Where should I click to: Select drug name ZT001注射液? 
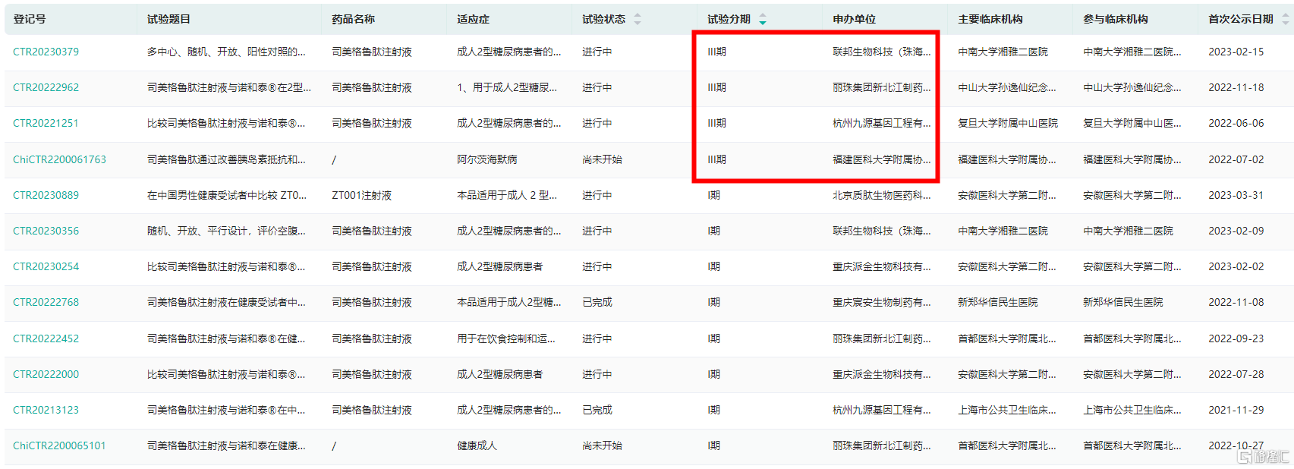(361, 195)
